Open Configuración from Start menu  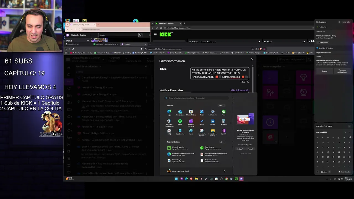tap(213, 112)
